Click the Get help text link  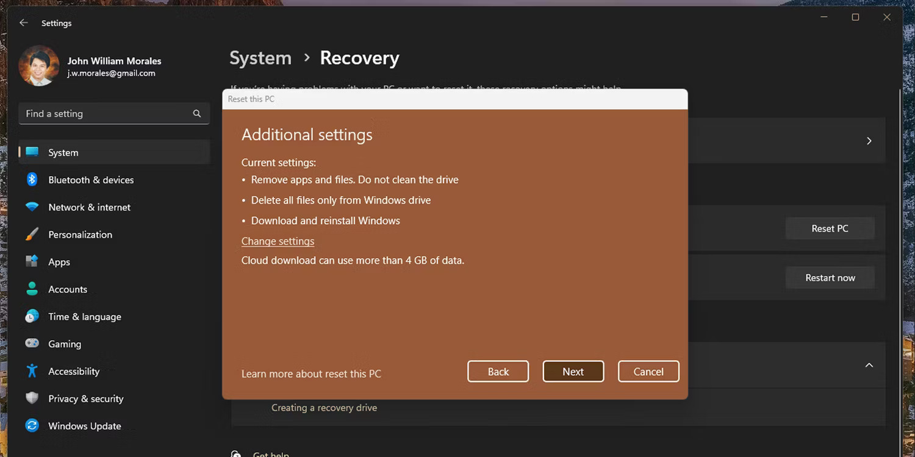coord(271,454)
